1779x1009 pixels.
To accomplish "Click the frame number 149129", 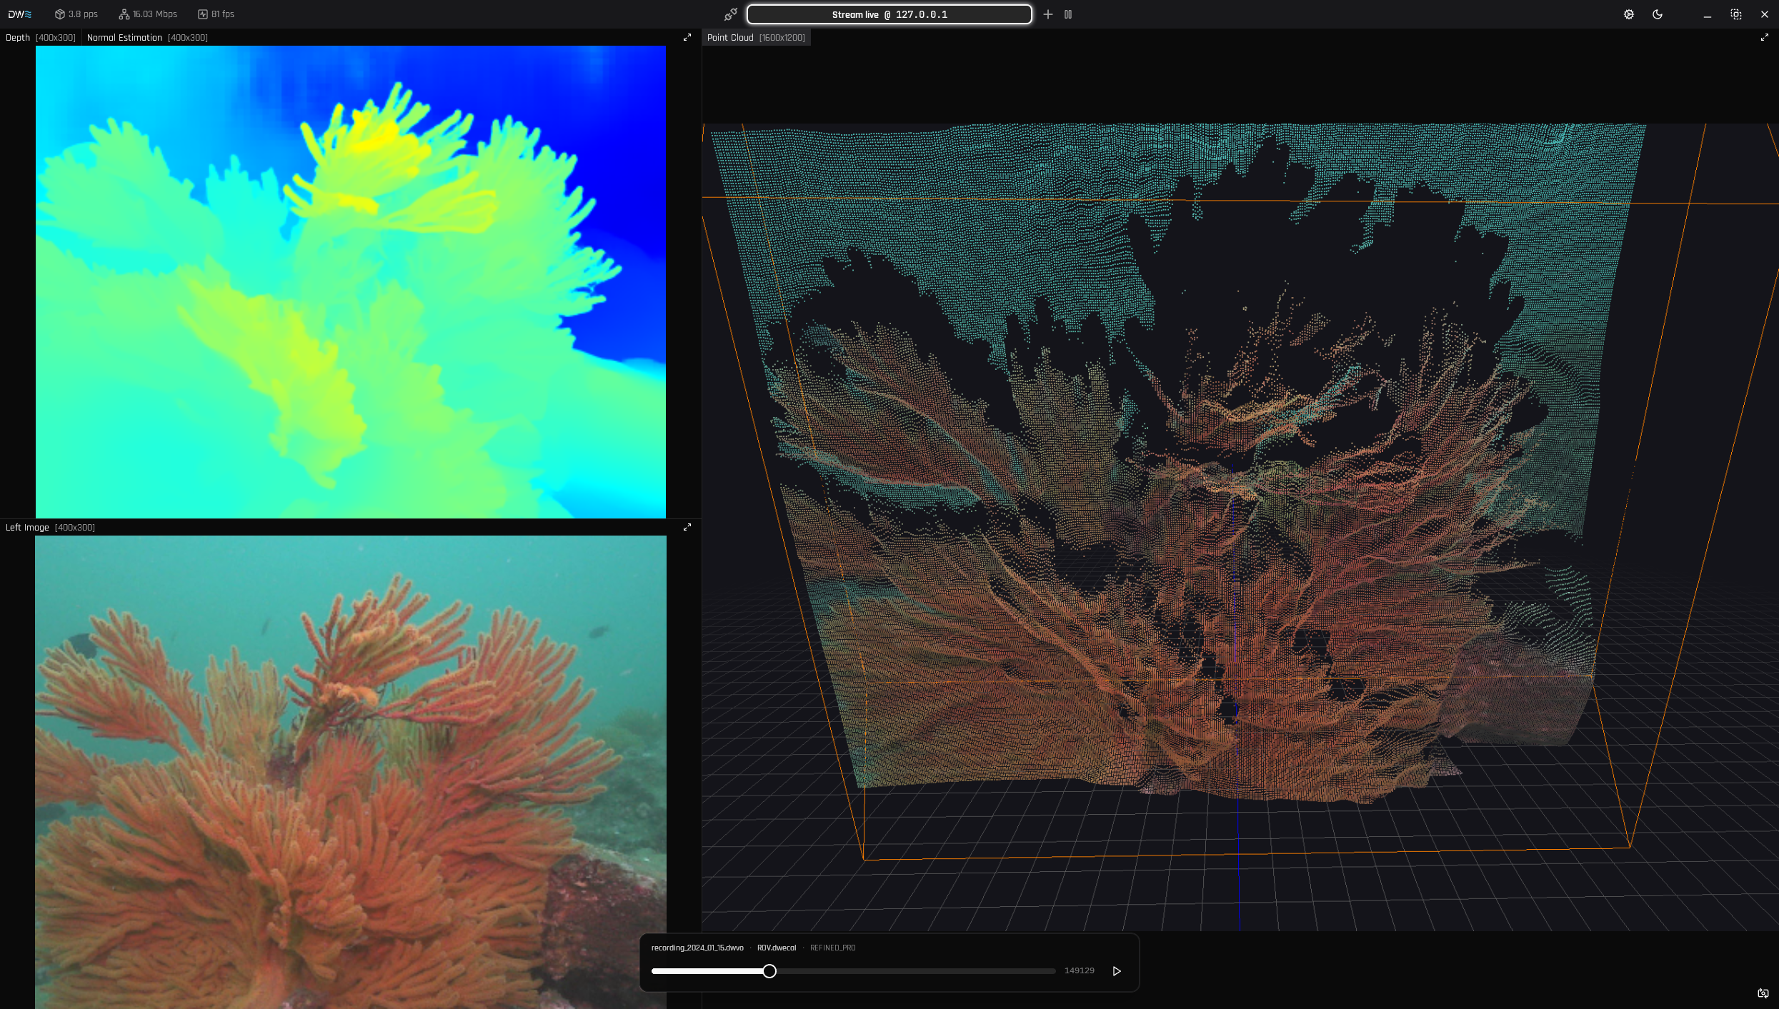I will [x=1080, y=971].
